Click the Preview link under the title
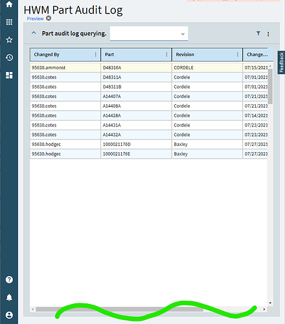 click(35, 19)
